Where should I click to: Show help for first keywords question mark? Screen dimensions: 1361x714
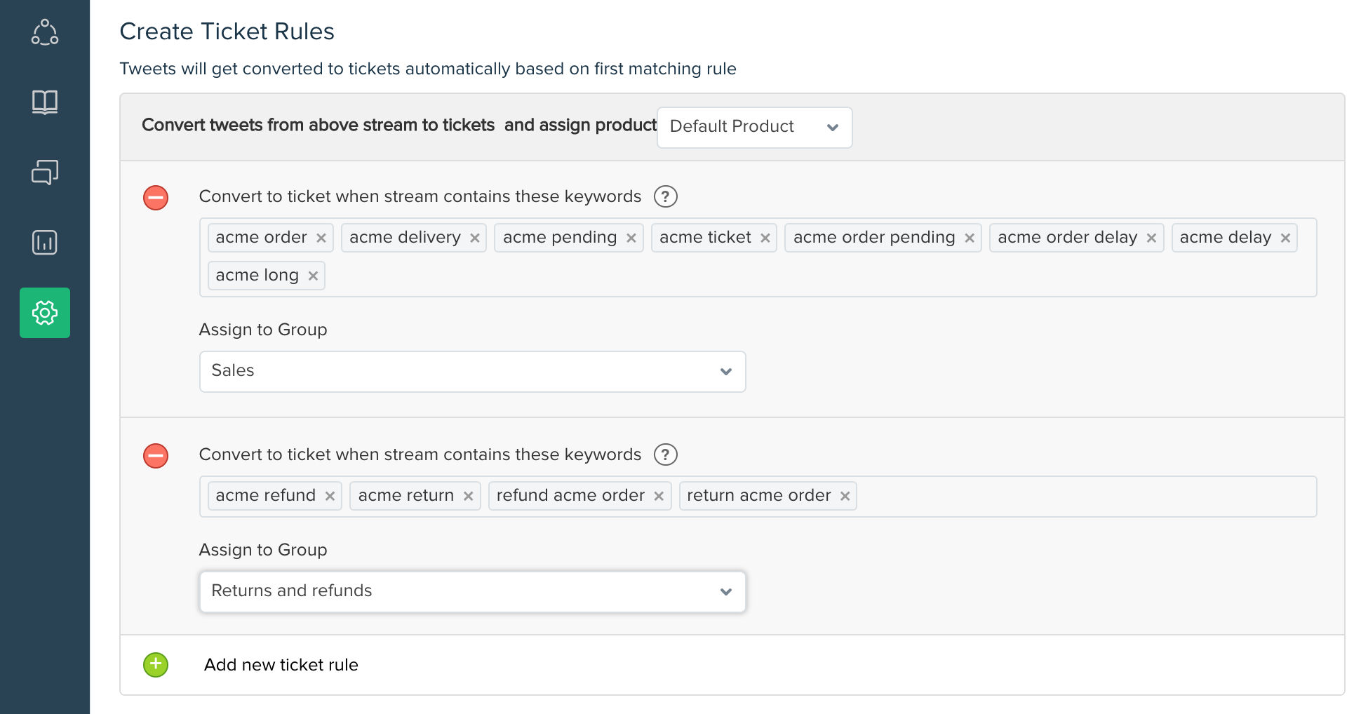click(665, 196)
